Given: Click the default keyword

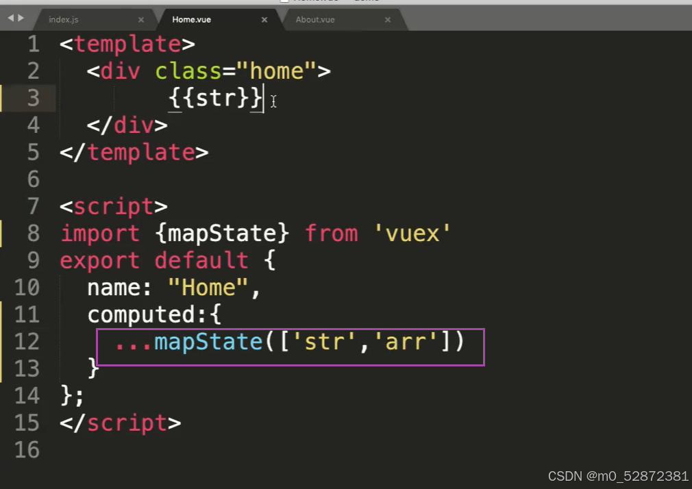Looking at the screenshot, I should pos(201,260).
